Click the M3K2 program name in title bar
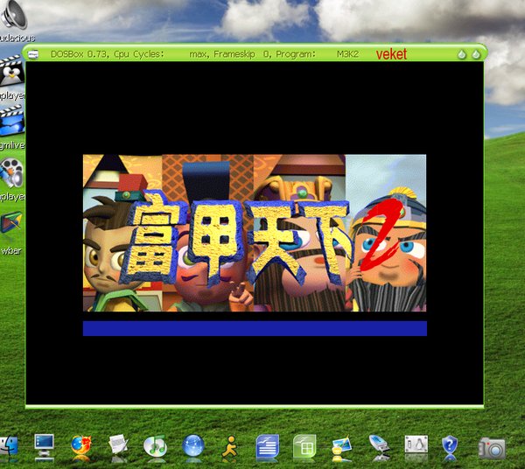The height and width of the screenshot is (469, 525). coord(347,54)
